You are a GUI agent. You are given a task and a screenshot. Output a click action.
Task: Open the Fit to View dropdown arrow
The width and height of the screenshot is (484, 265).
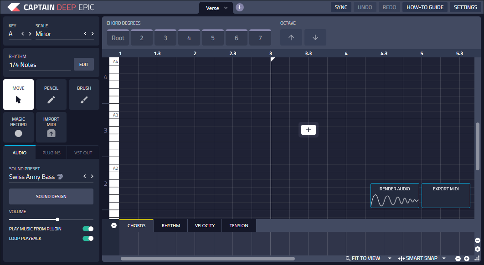[390, 258]
